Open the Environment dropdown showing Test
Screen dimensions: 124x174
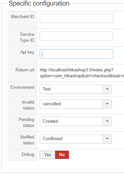click(x=76, y=89)
